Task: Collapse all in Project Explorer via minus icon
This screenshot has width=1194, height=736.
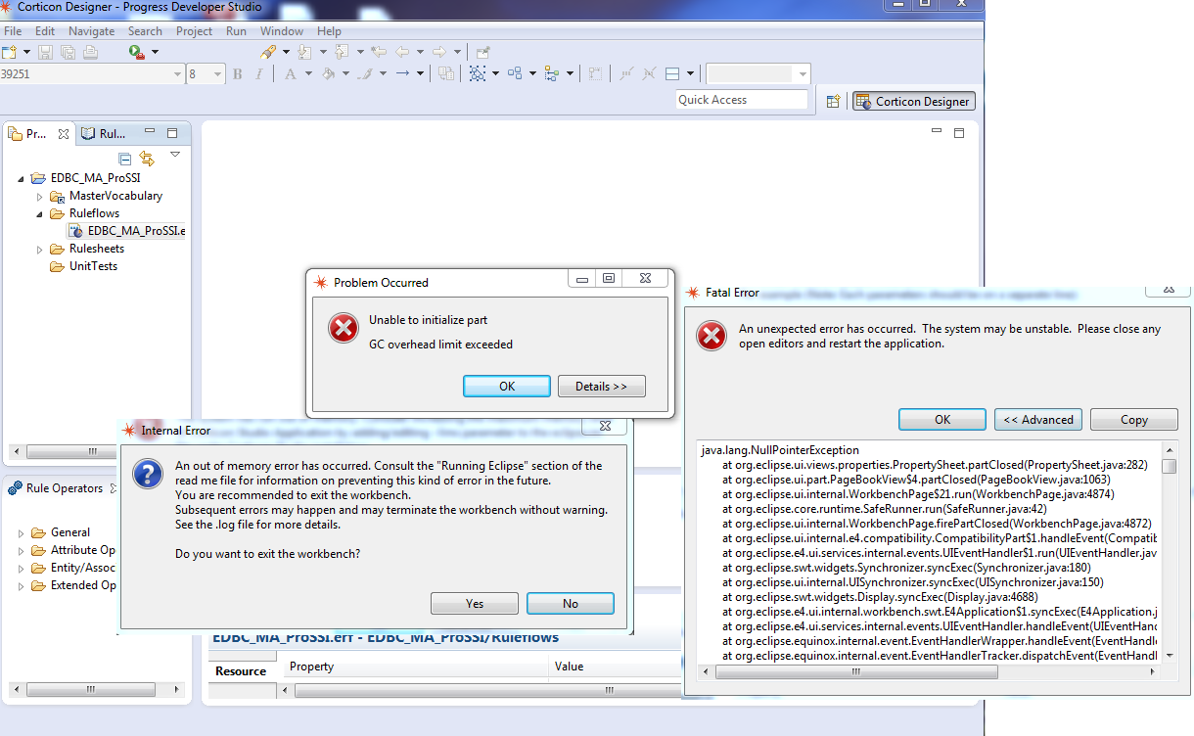Action: 124,159
